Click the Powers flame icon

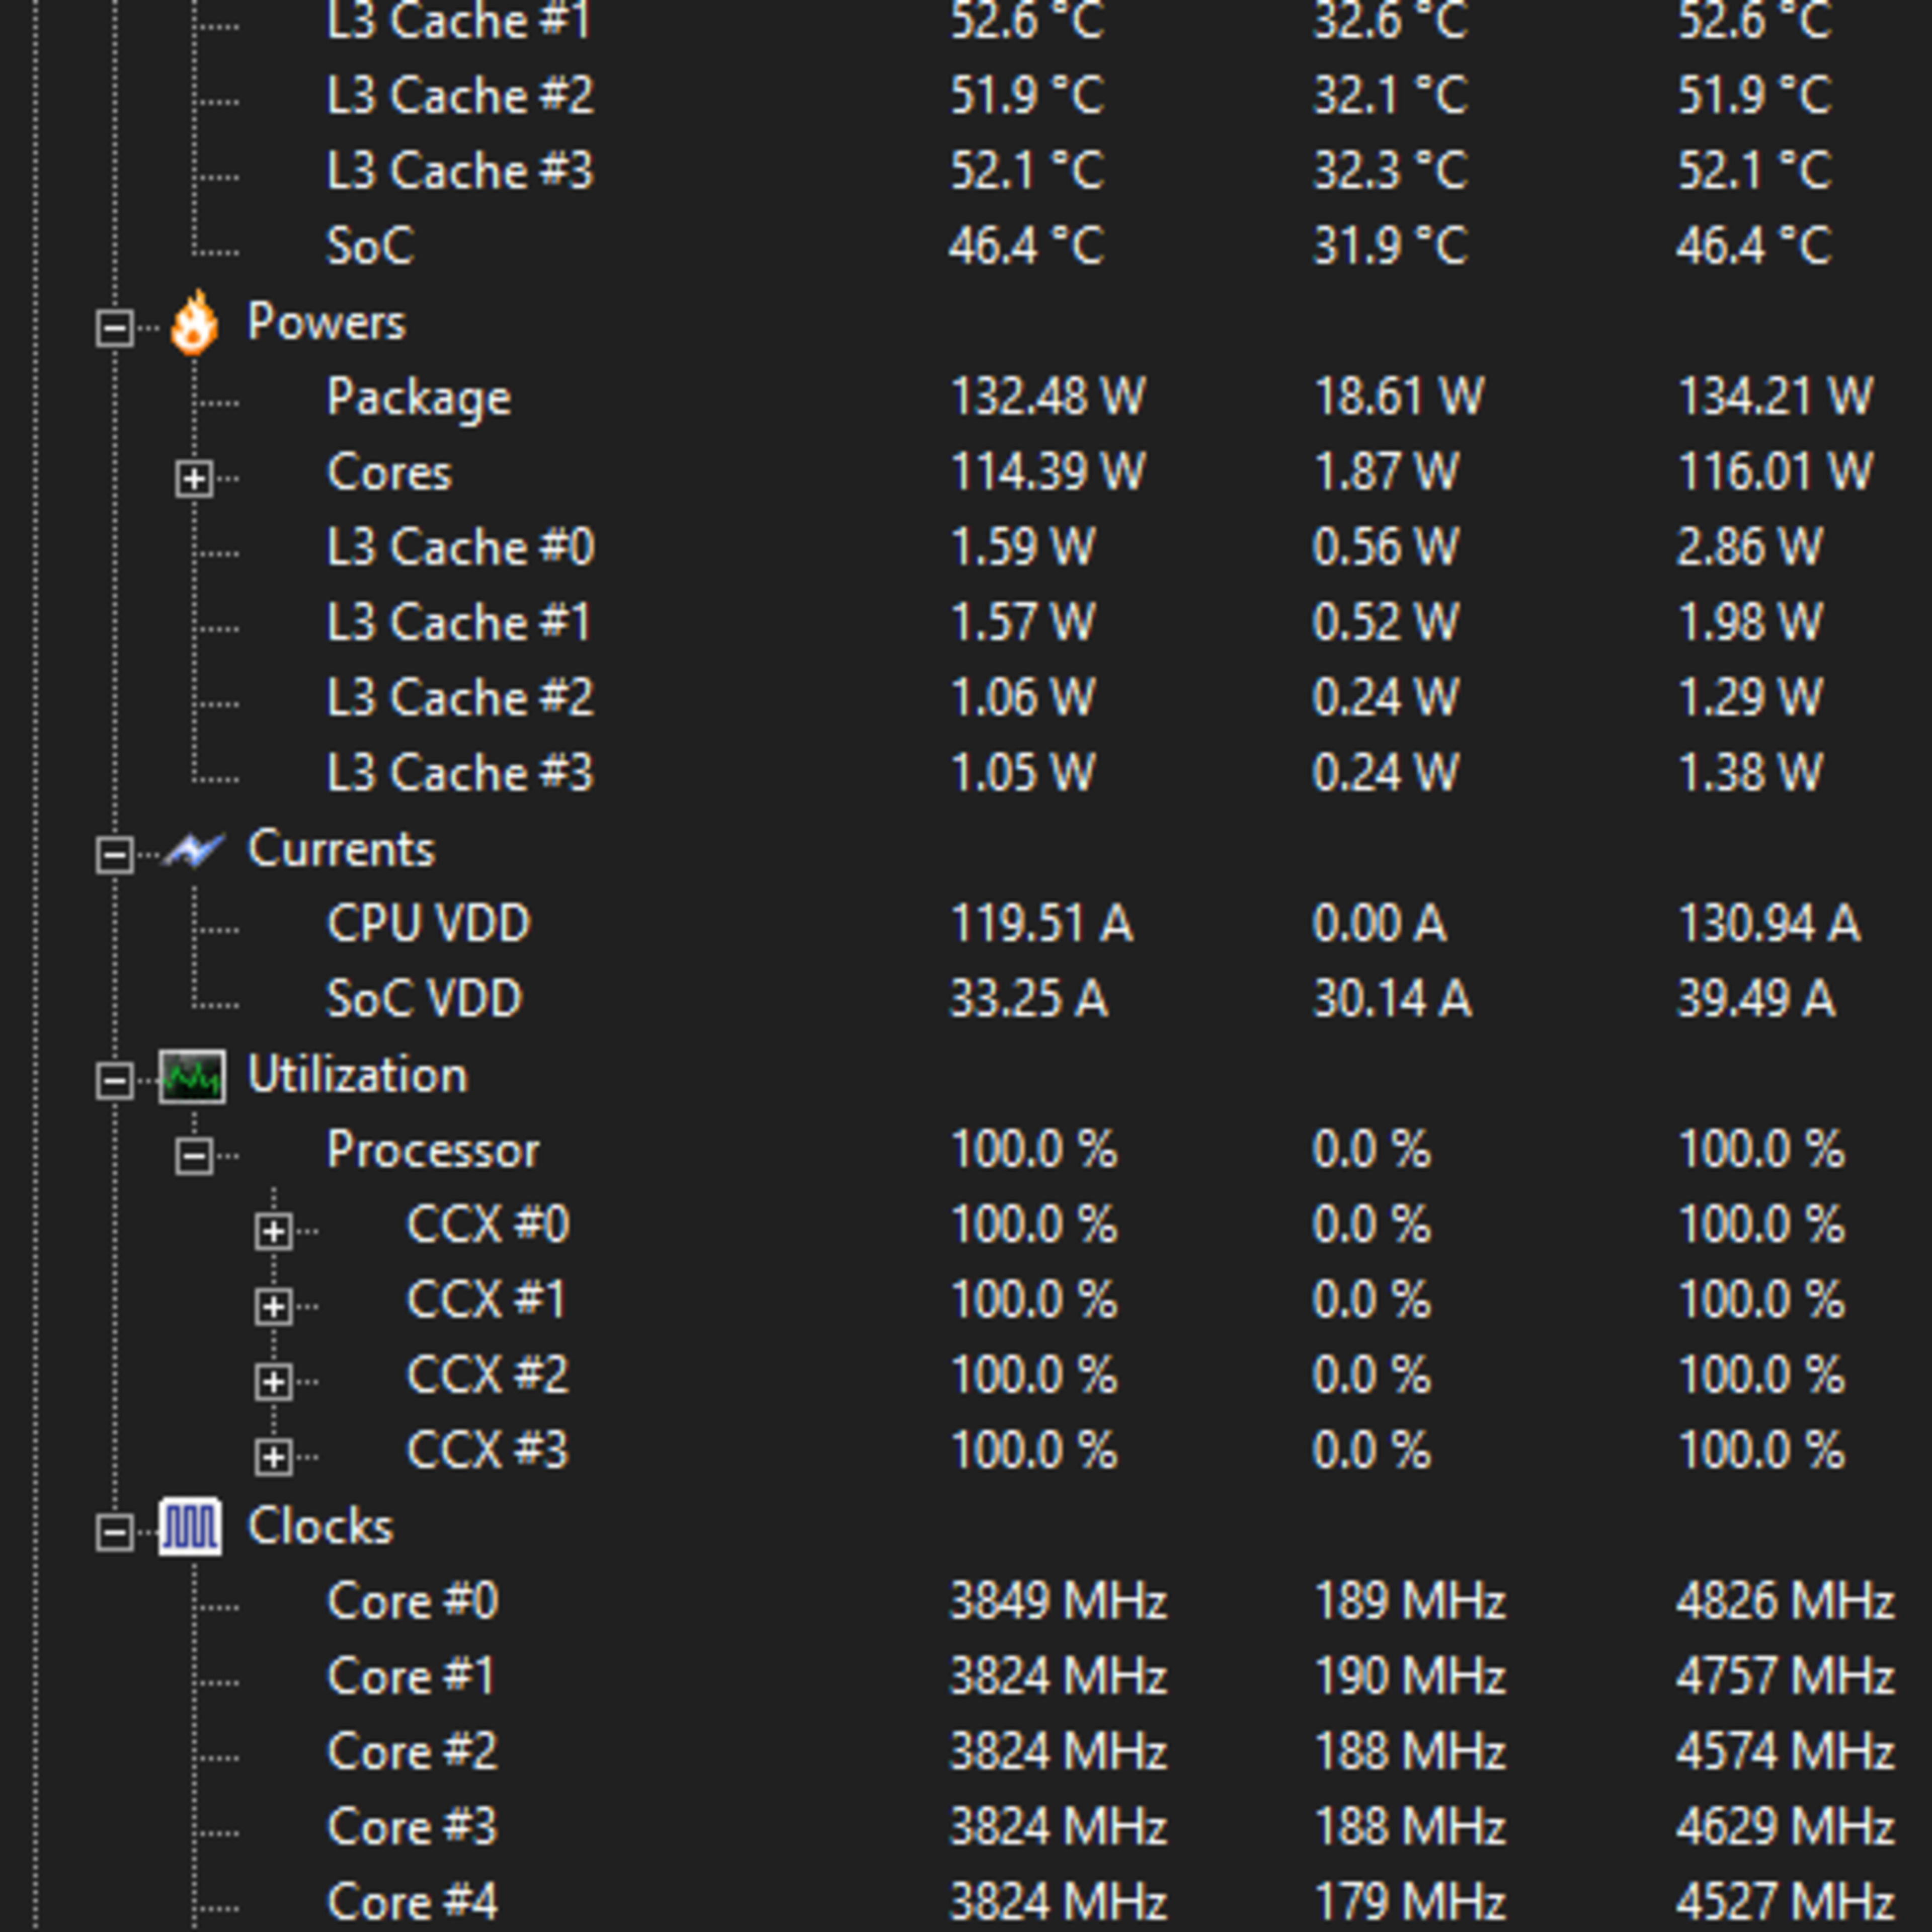click(194, 323)
